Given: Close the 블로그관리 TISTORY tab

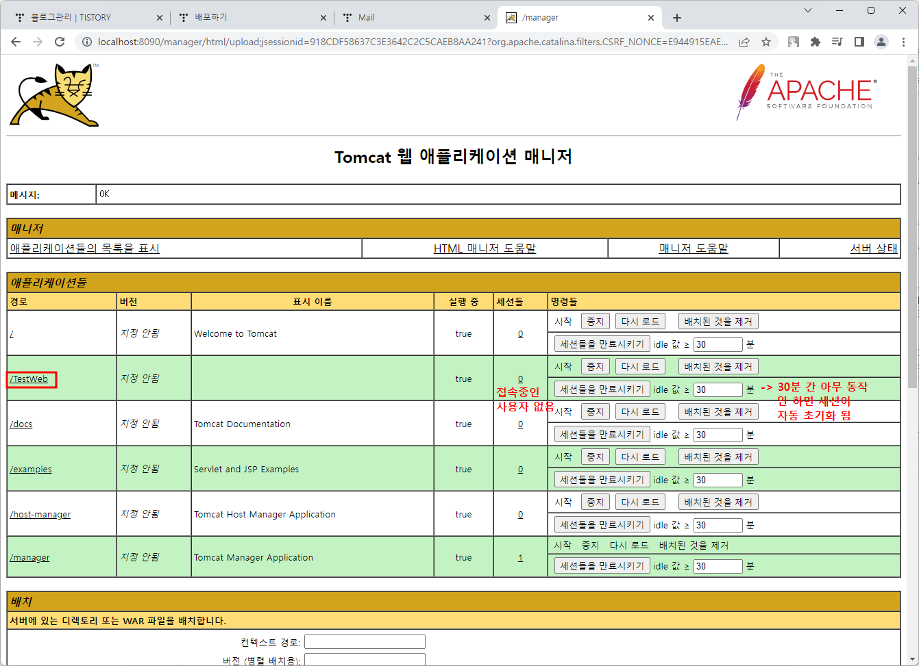Looking at the screenshot, I should [x=160, y=18].
